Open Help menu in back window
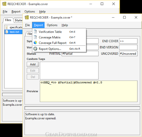Screen dimensions: 142x137 (42, 12)
